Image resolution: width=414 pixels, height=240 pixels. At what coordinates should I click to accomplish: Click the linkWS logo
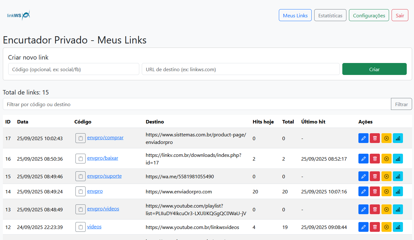19,15
